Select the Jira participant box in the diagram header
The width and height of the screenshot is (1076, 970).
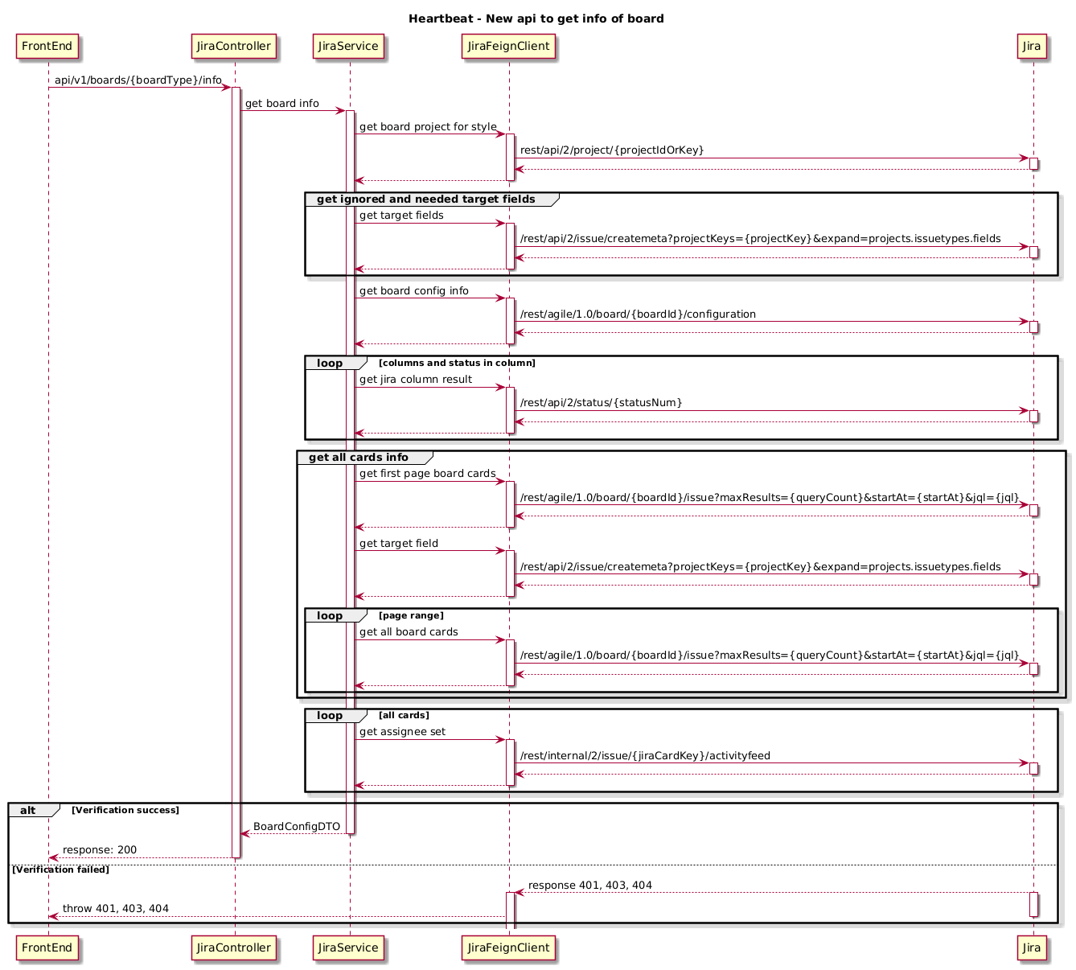(1033, 47)
